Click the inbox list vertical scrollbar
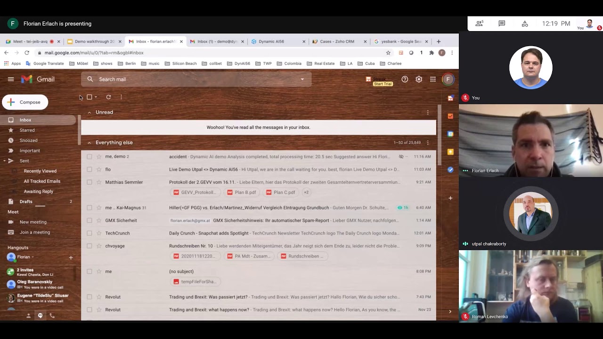The image size is (603, 339). click(439, 135)
